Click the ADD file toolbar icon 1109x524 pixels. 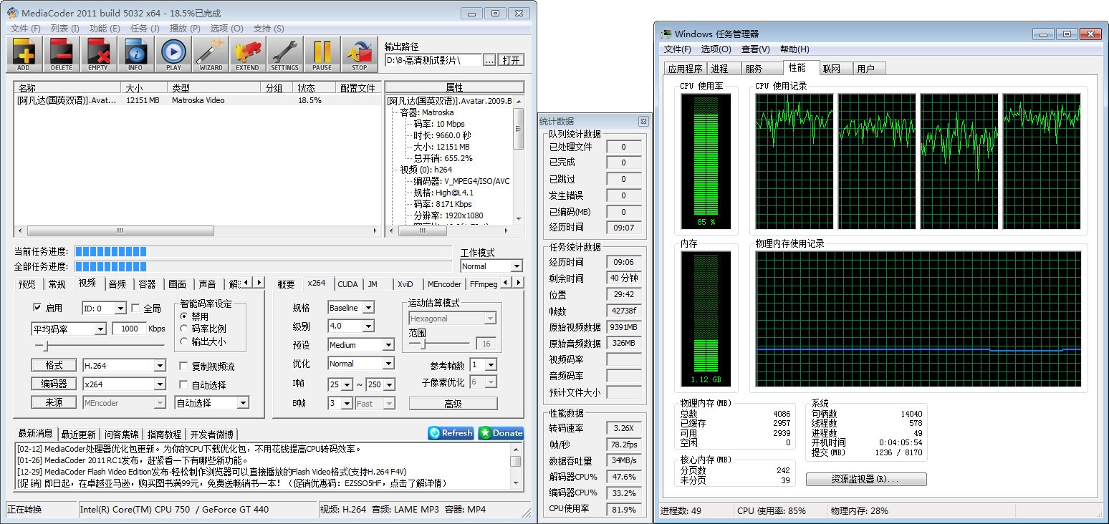tap(24, 54)
